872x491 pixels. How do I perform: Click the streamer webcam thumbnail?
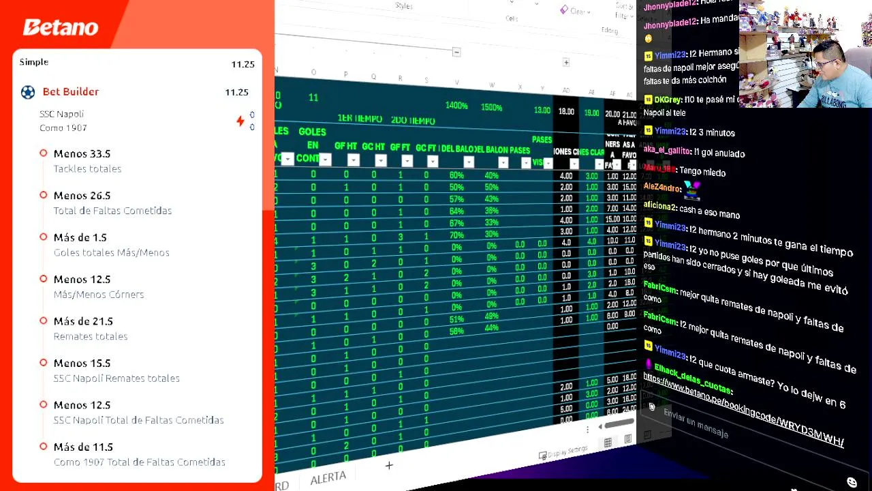click(x=805, y=54)
